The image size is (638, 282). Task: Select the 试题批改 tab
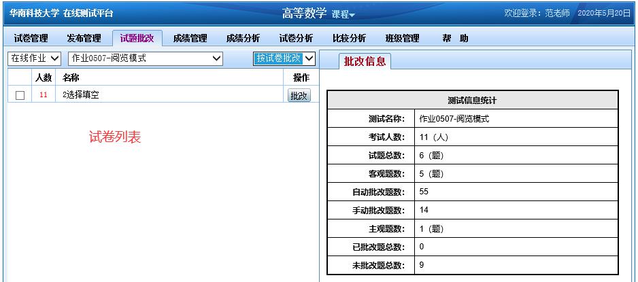point(137,38)
